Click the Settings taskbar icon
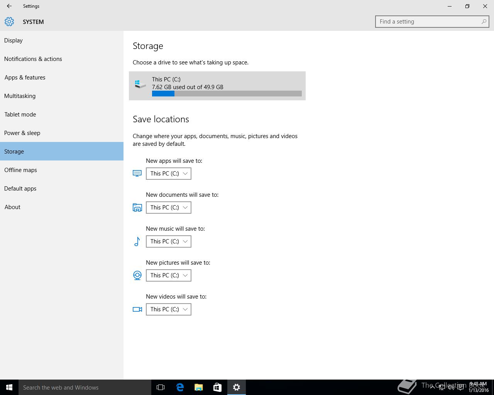This screenshot has width=494, height=395. (x=237, y=387)
